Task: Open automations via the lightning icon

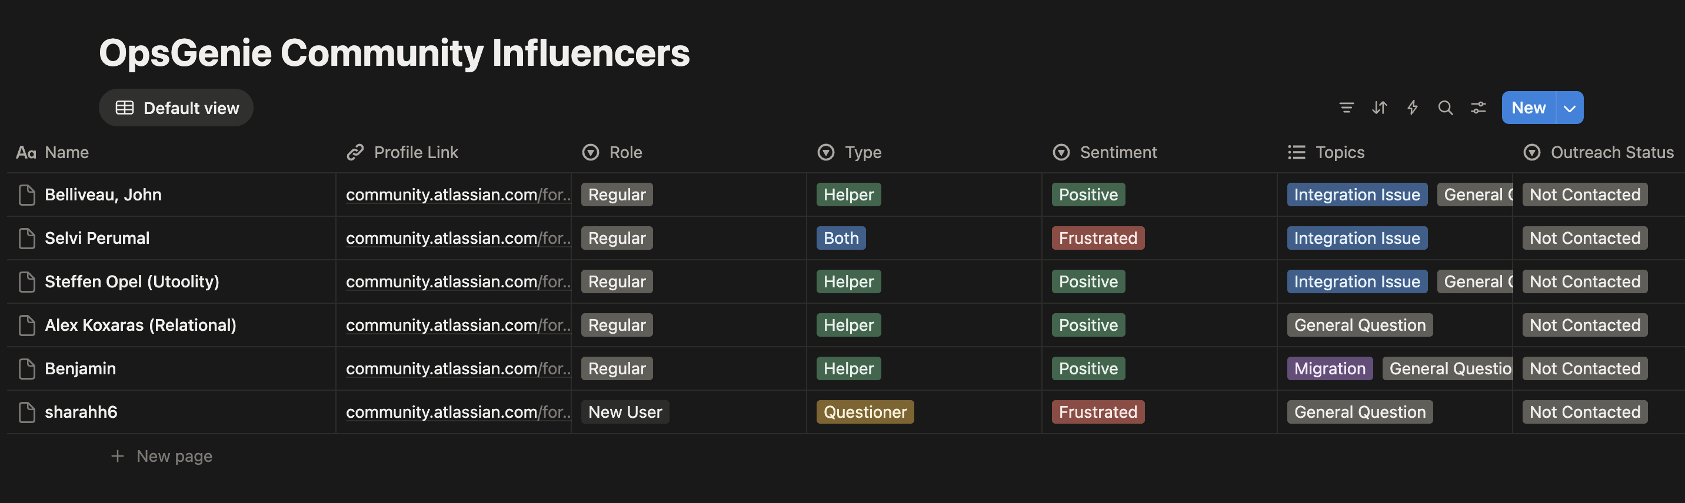Action: click(x=1413, y=108)
